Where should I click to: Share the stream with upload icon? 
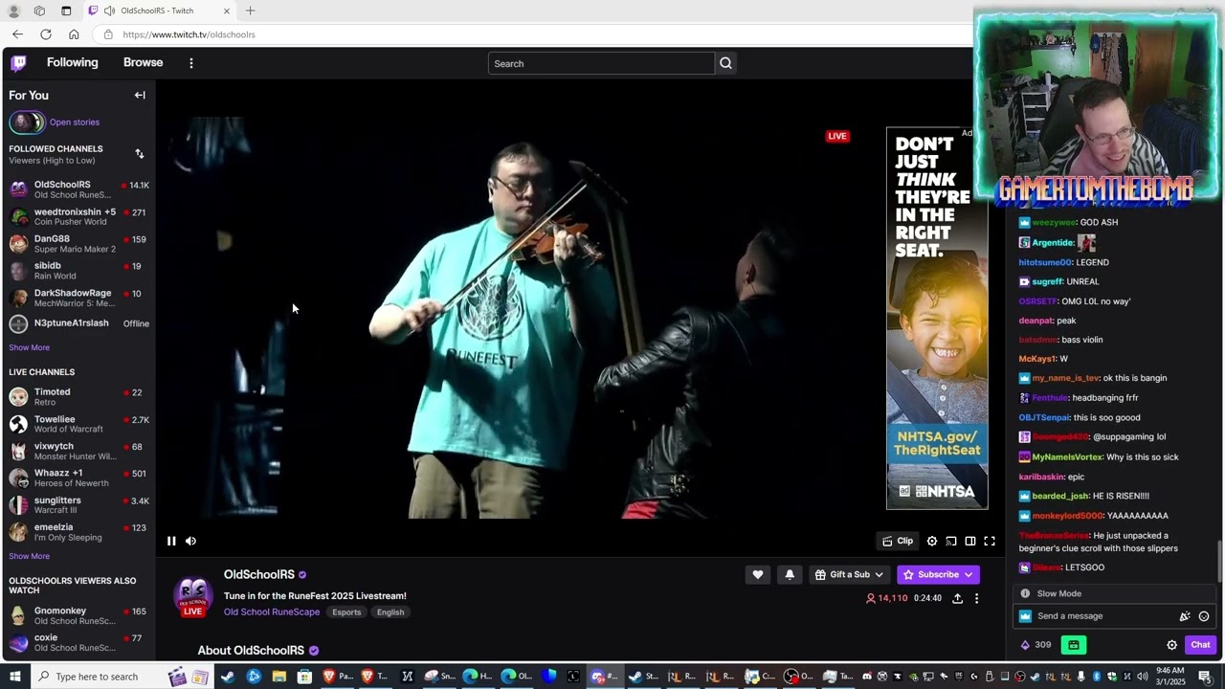(x=957, y=598)
